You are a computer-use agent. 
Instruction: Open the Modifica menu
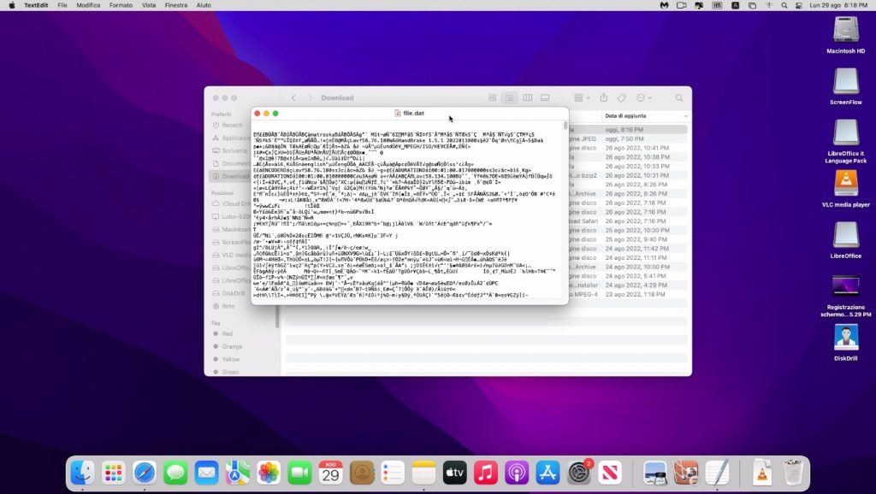point(88,5)
